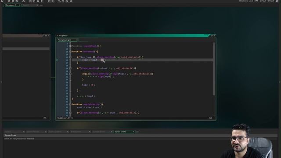The width and height of the screenshot is (281, 158).
Task: Click the 'hspd = 0 ;' code line
Action: tap(89, 85)
